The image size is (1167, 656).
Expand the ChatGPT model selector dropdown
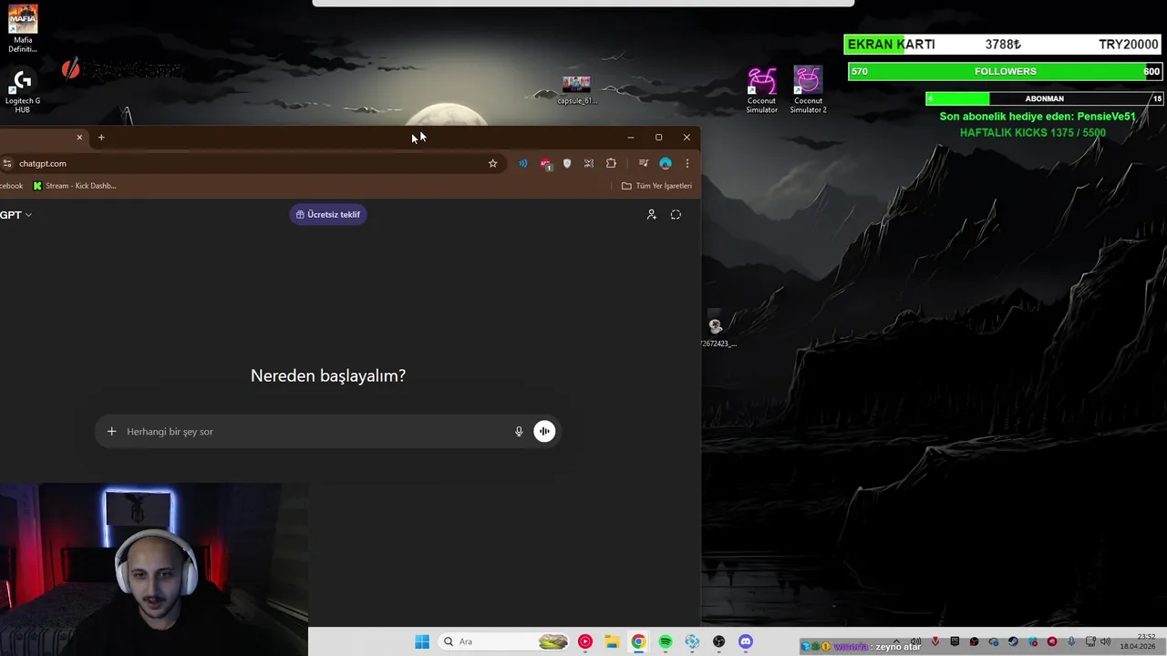[16, 215]
